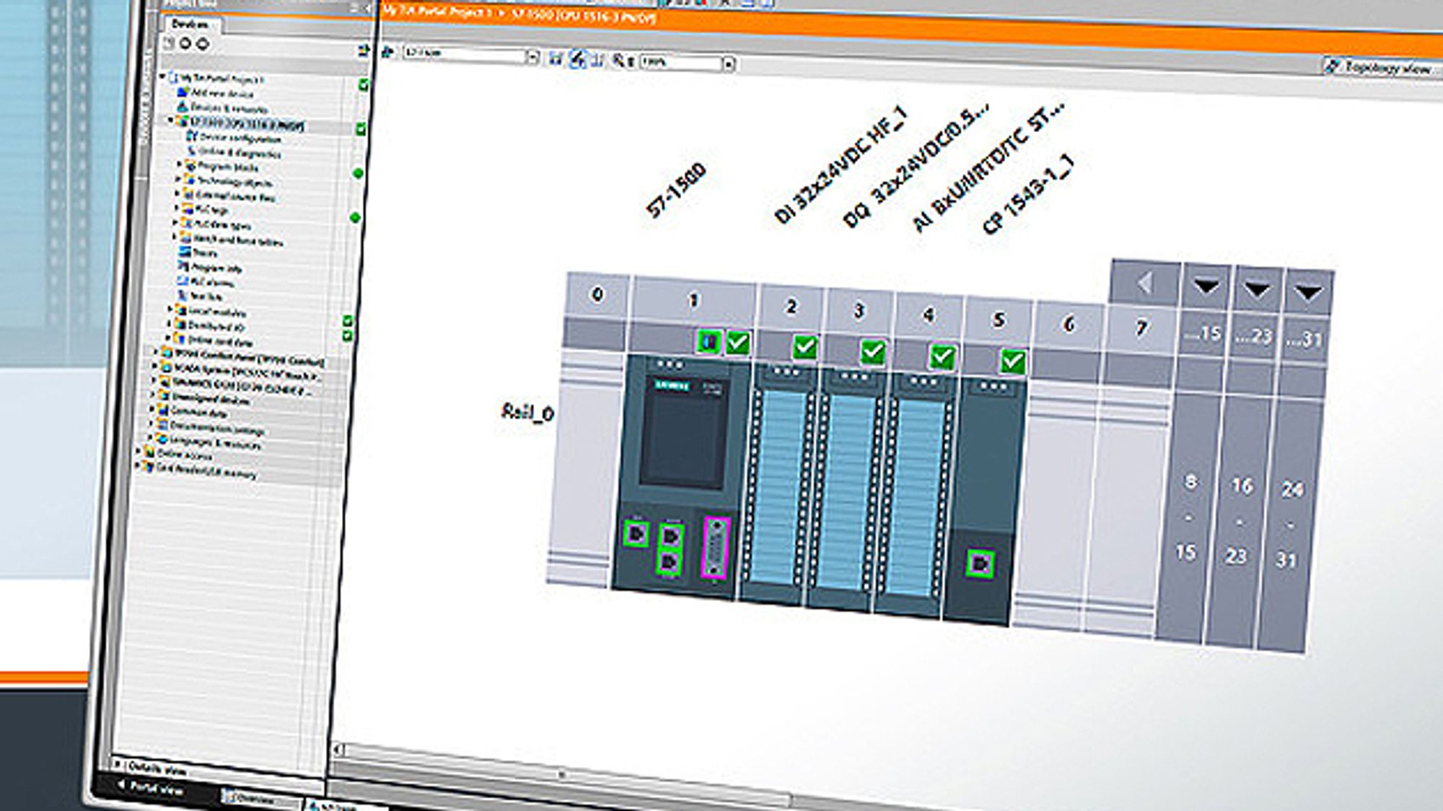Screen dimensions: 1443x811
Task: Click the Device configuration icon
Action: coord(192,136)
